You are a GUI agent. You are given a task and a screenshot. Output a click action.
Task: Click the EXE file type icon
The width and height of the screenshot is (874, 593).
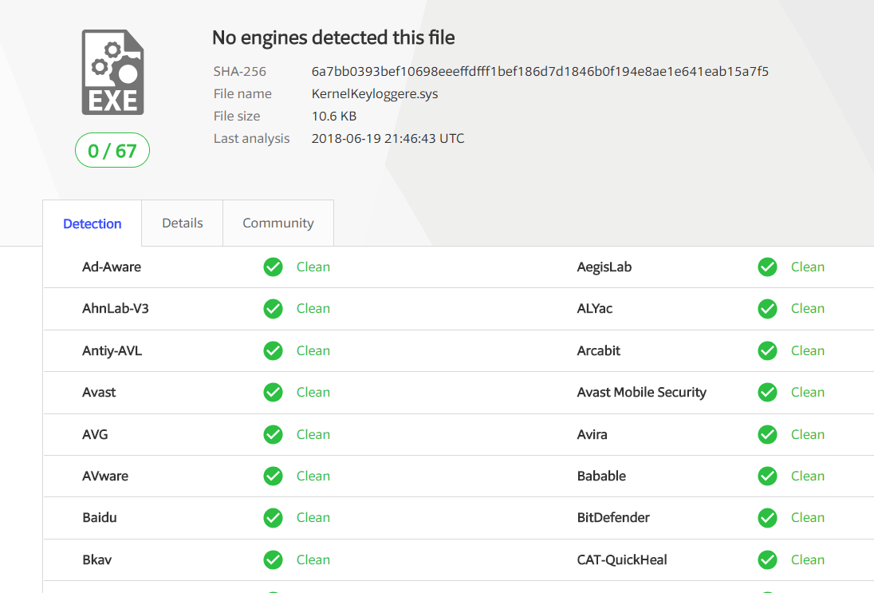112,72
